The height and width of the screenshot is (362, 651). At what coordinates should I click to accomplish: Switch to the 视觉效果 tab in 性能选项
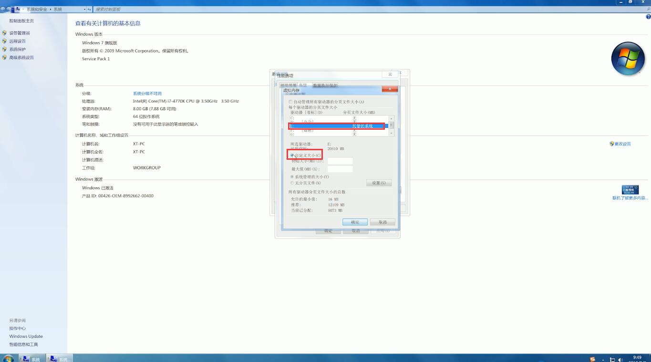tap(288, 85)
